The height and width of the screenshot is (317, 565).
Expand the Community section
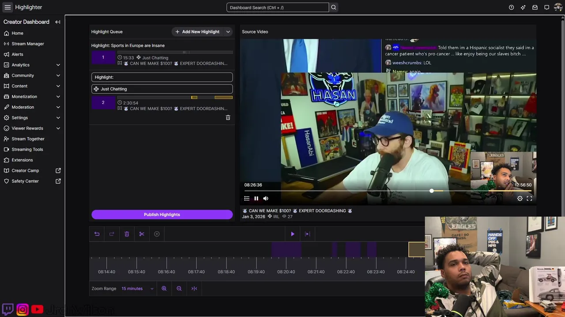point(32,75)
